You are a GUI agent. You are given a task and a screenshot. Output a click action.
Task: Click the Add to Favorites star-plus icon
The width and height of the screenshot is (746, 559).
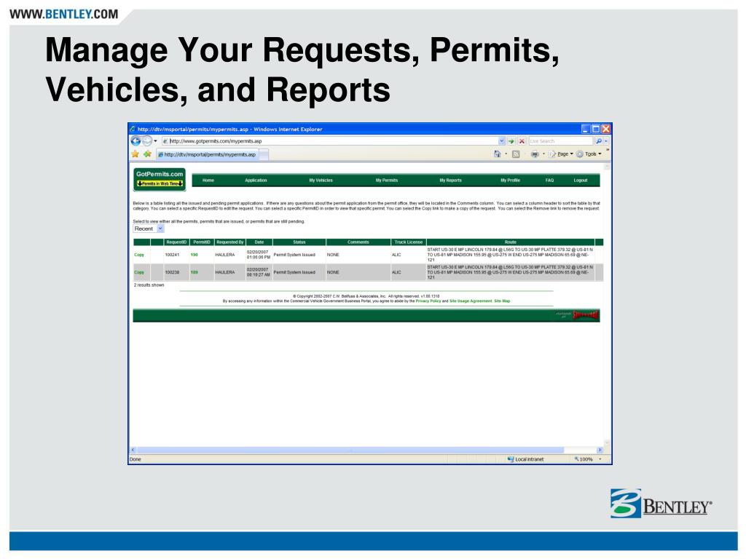coord(147,154)
